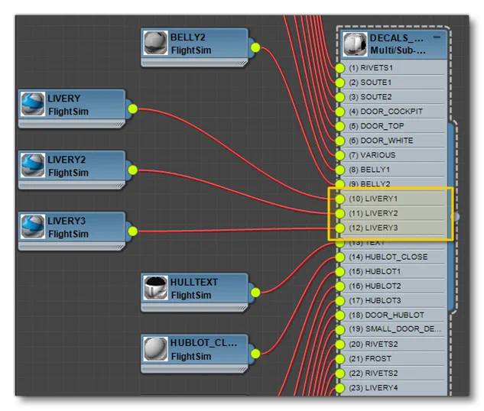Click input socket for (8) BELLY1
Viewport: 484px width, 411px height.
(339, 170)
